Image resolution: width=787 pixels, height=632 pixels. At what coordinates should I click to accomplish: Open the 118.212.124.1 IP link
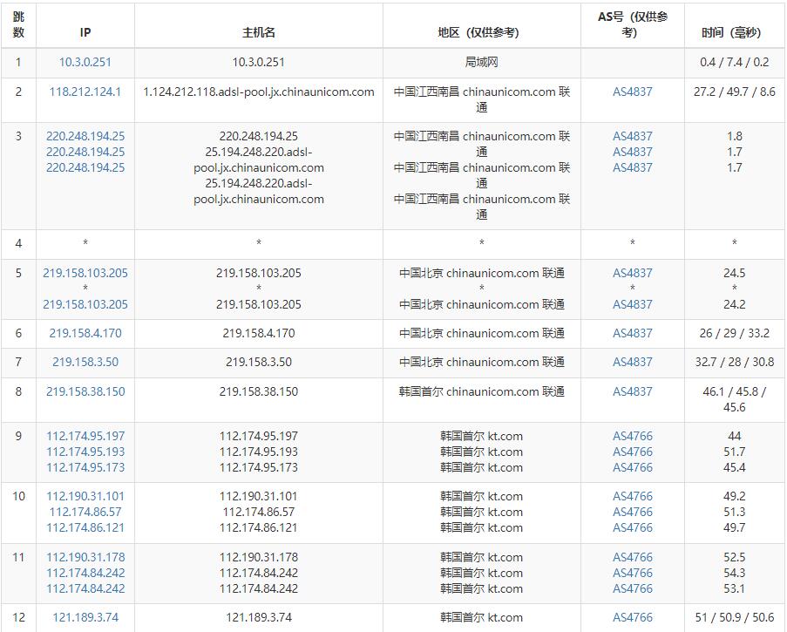coord(85,92)
